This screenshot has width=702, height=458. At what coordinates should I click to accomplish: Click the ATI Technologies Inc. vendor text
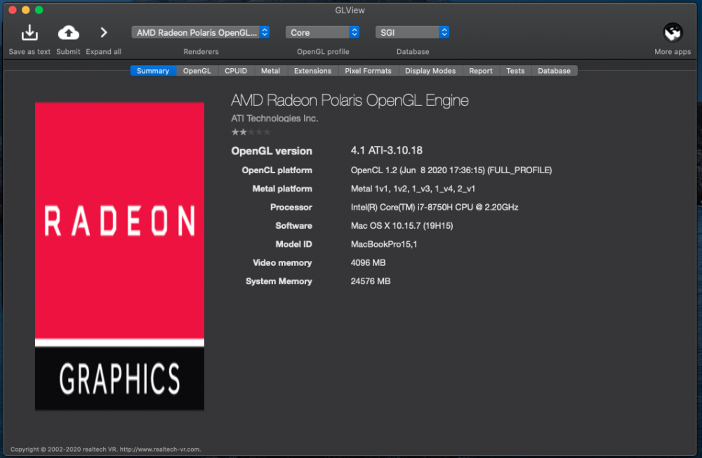pyautogui.click(x=274, y=119)
